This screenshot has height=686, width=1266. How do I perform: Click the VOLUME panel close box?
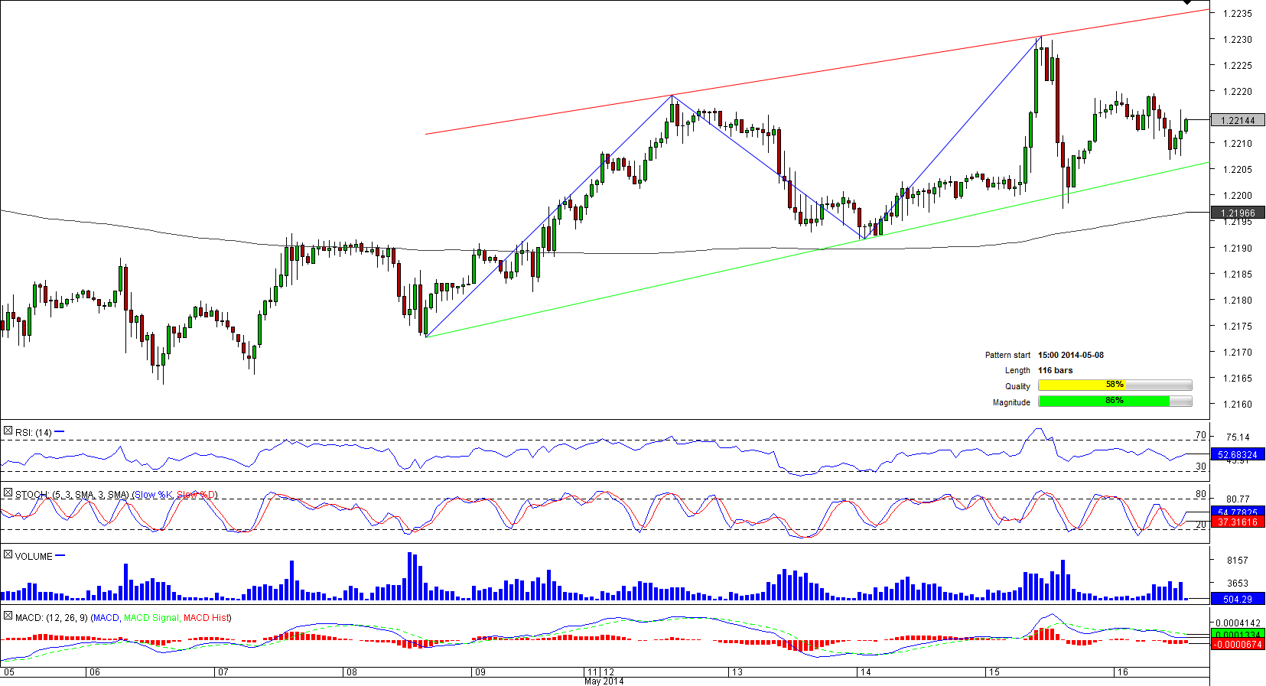click(x=8, y=555)
